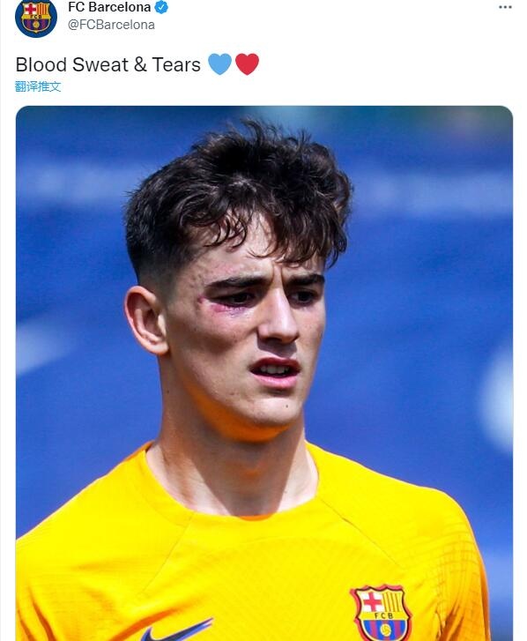Image resolution: width=527 pixels, height=641 pixels.
Task: Click the 翻译推文 translate link
Action: coord(38,86)
